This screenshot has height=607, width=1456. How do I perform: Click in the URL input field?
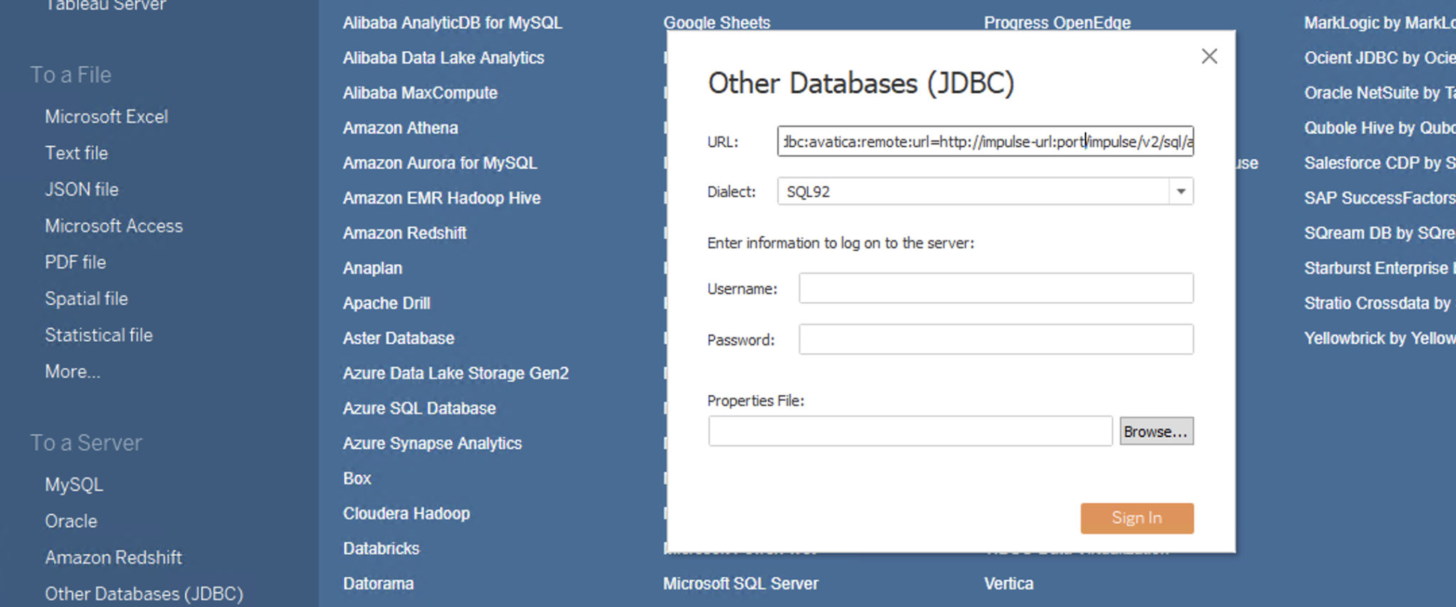985,141
